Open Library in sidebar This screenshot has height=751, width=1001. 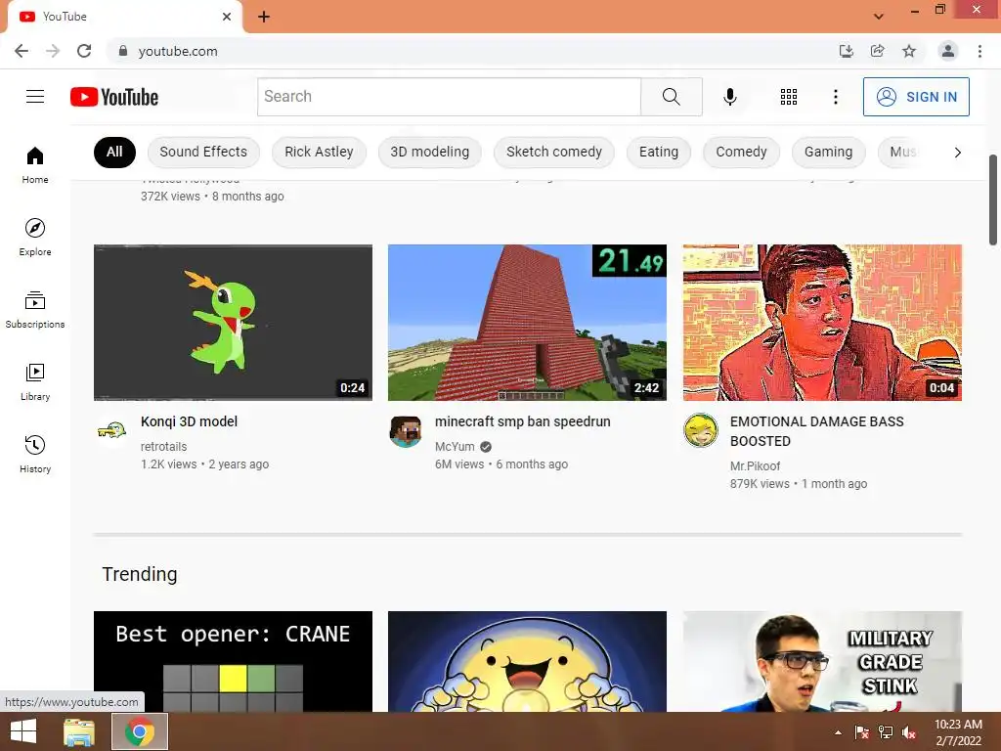[35, 382]
